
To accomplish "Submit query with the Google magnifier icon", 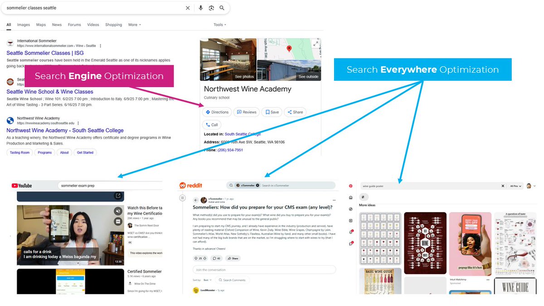I will (x=222, y=8).
